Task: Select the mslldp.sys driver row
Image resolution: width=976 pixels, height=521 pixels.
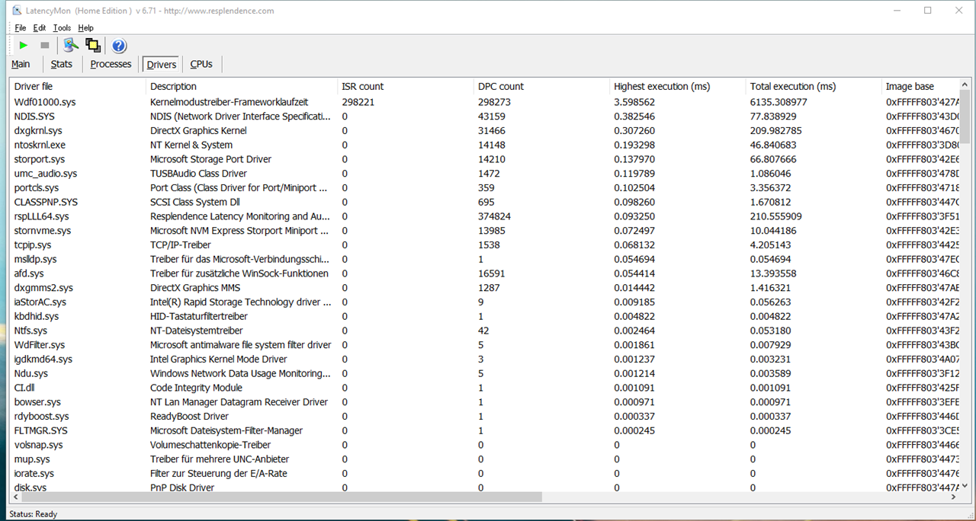Action: pos(483,259)
